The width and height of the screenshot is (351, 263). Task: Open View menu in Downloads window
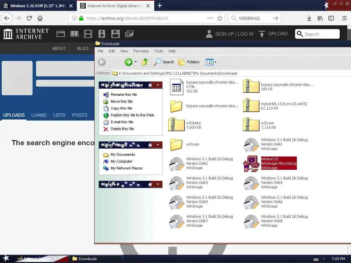[124, 51]
